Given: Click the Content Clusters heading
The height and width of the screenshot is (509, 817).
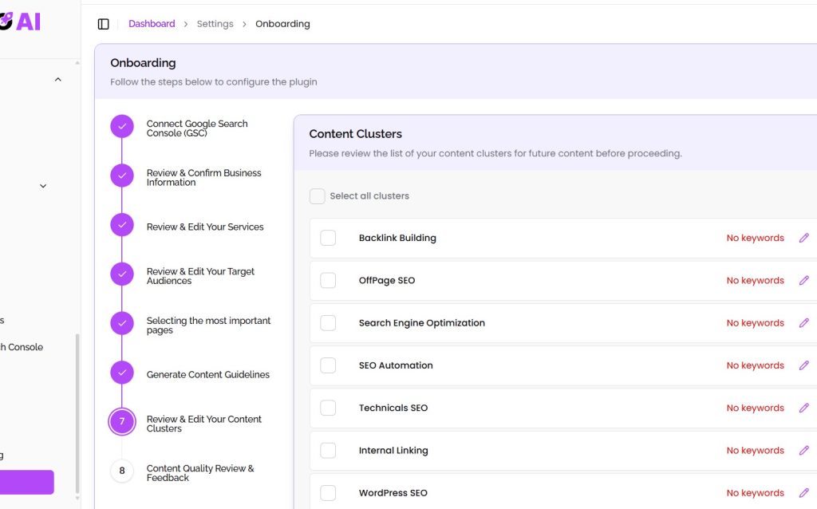Looking at the screenshot, I should [355, 134].
